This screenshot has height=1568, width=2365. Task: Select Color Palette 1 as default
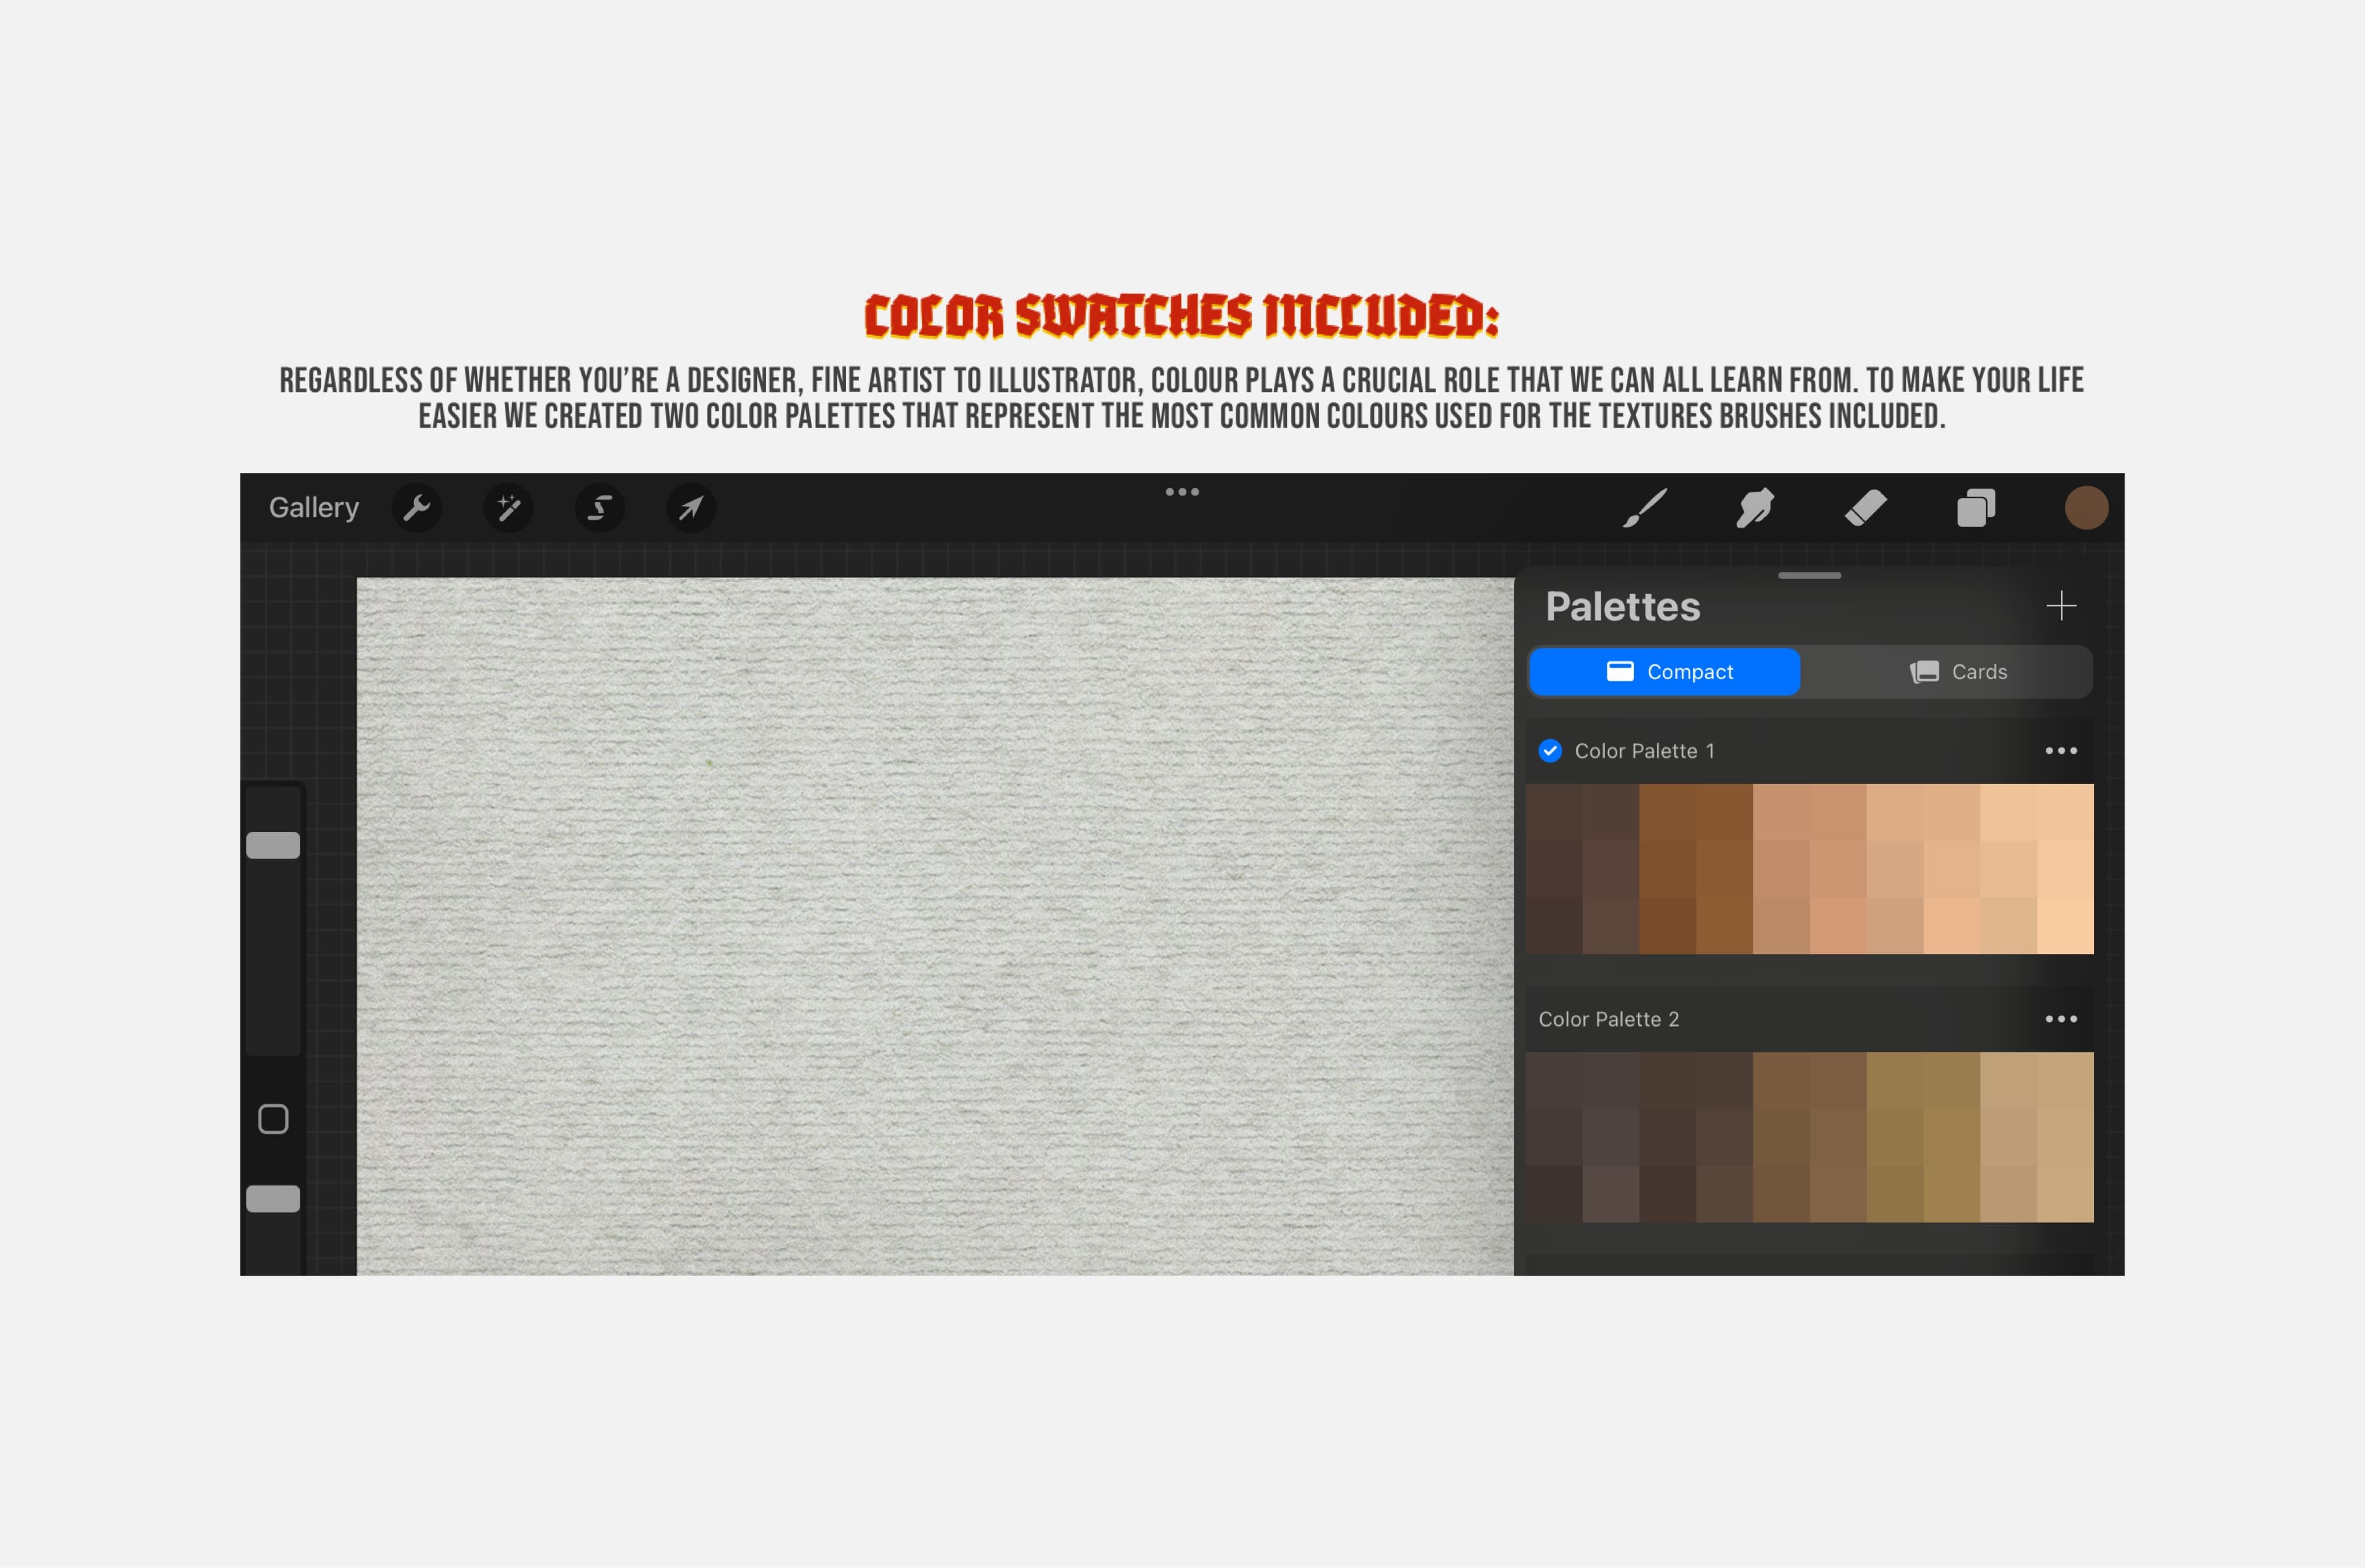click(x=1550, y=751)
